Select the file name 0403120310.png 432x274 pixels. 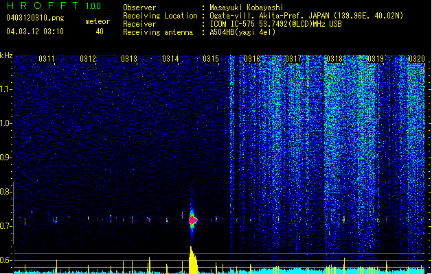(x=35, y=18)
